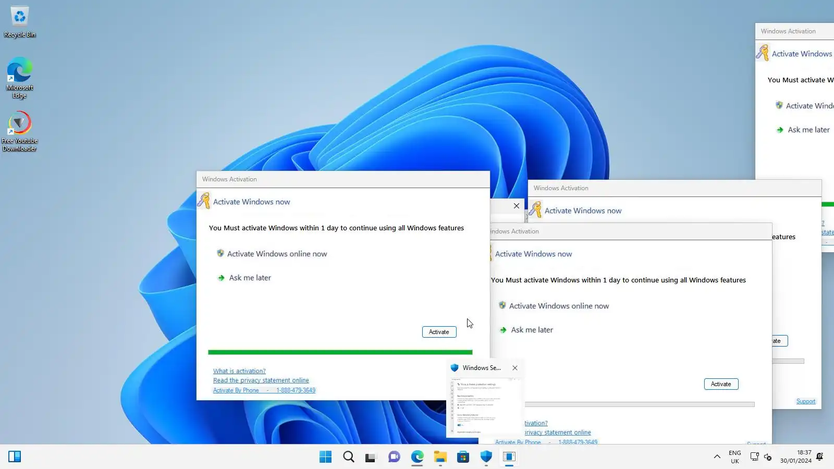Click the key icon in the top-right activation window

click(763, 53)
